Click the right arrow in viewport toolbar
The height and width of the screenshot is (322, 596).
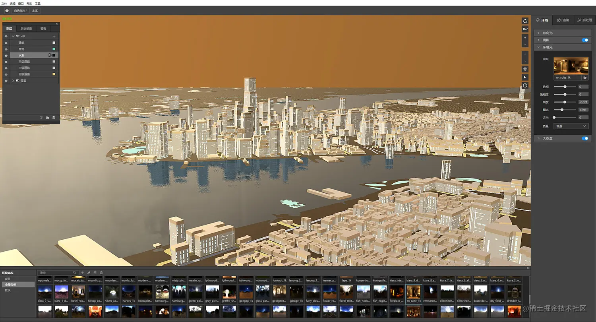coord(525,61)
